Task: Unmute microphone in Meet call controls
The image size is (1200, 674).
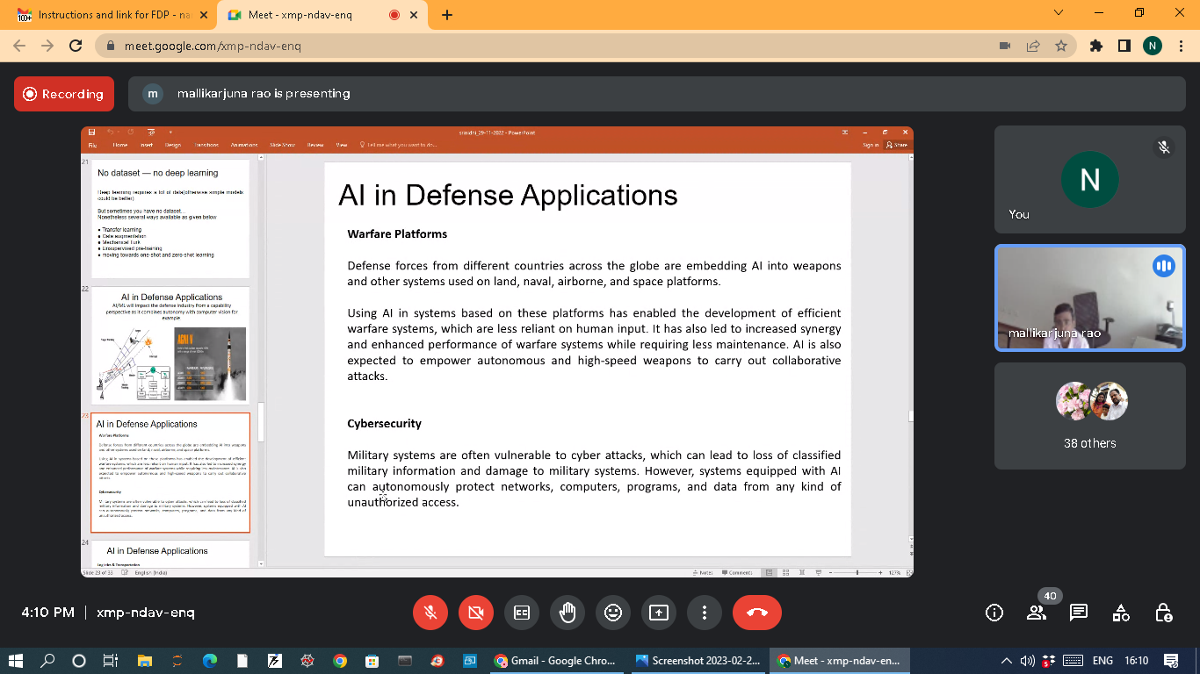Action: pos(430,613)
